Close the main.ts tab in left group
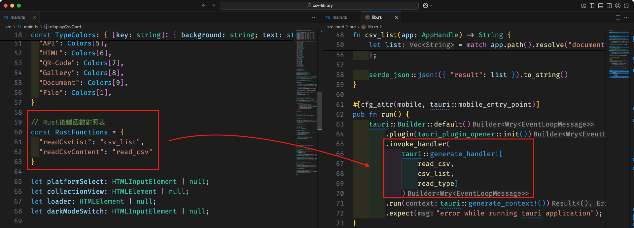The height and width of the screenshot is (228, 634). point(34,17)
